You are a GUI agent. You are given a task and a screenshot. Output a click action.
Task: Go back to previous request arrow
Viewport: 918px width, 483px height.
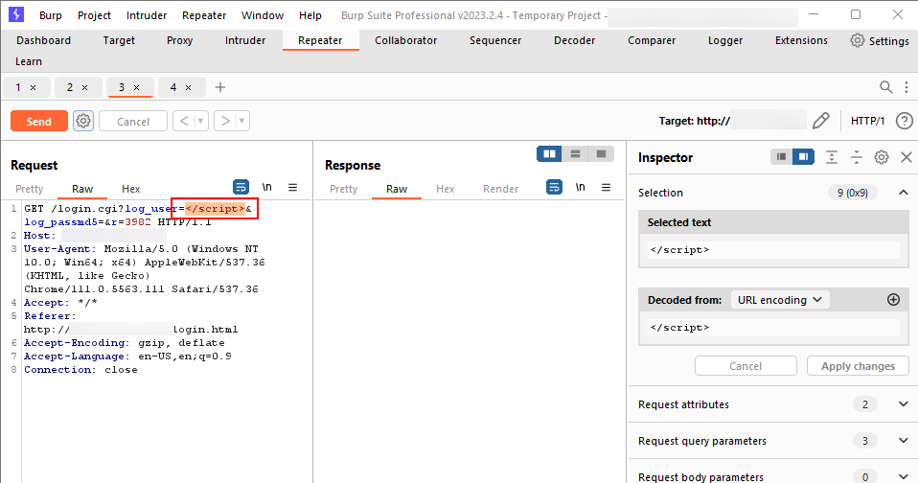pos(184,121)
